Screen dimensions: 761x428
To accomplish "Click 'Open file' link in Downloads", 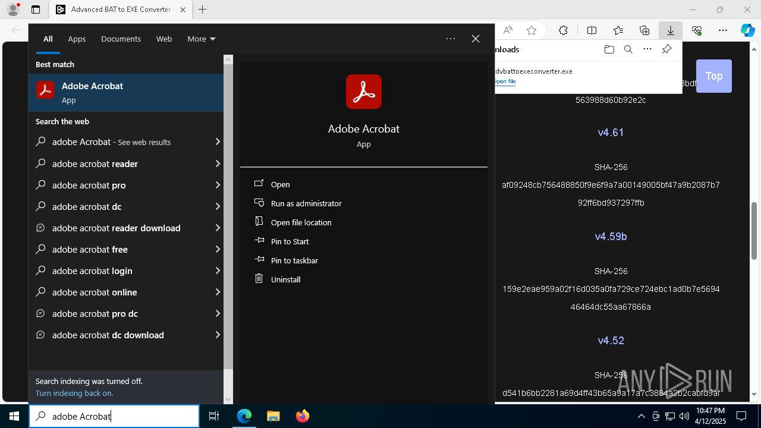I will tap(505, 81).
